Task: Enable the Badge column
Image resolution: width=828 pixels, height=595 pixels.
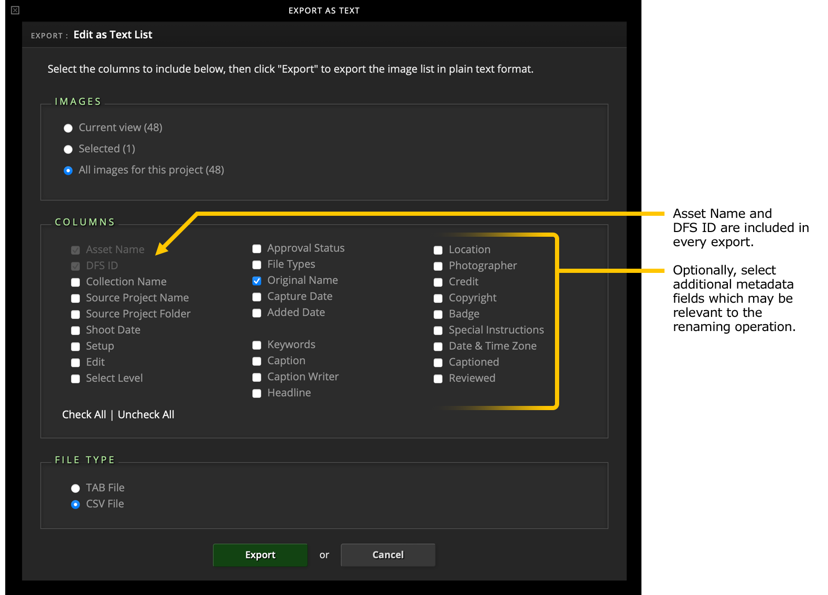Action: pos(438,315)
